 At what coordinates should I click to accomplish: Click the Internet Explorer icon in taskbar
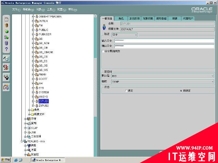coord(16,160)
